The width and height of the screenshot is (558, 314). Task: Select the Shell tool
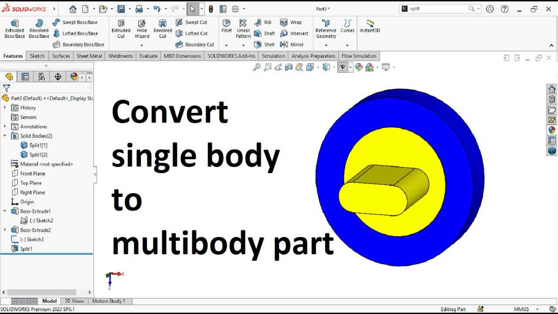coord(264,44)
